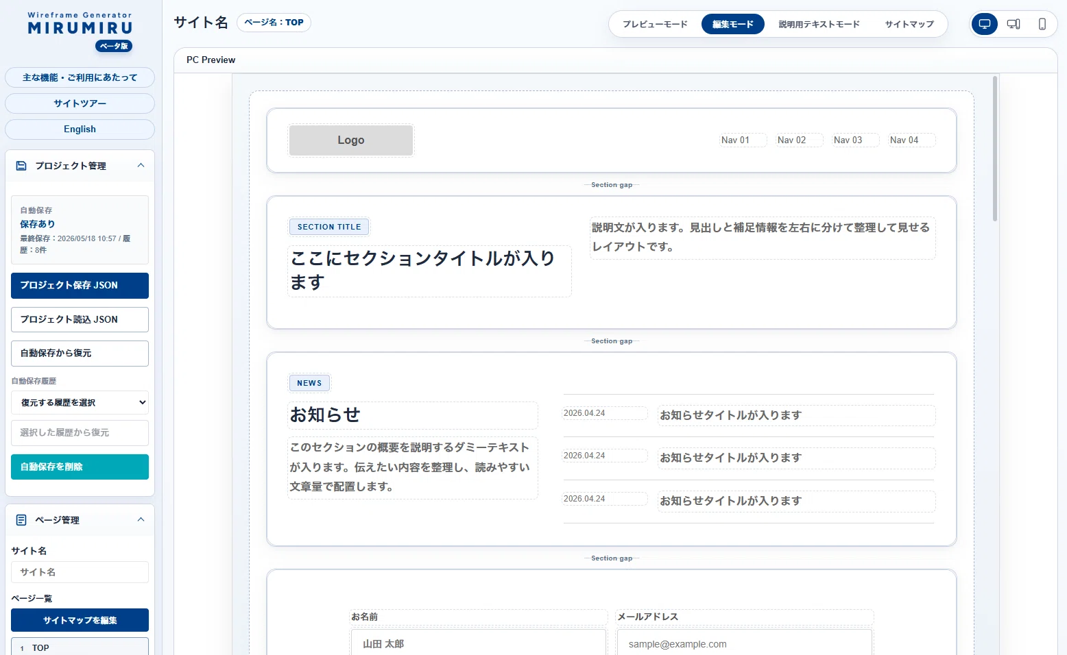
Task: Click プロジェクト読込 JSON button
Action: point(80,319)
